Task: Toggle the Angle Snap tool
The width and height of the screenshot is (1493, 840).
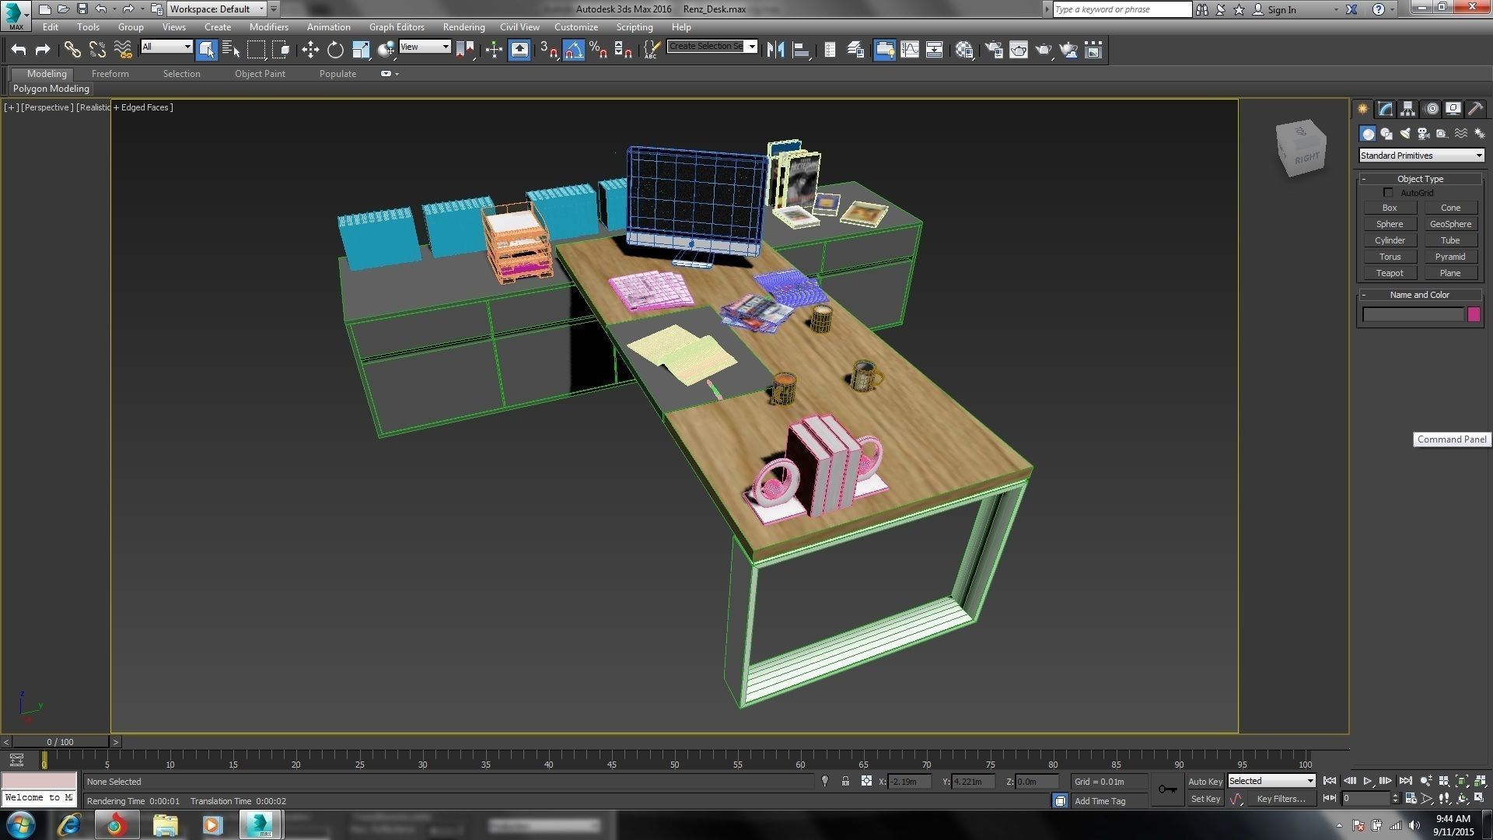Action: coord(574,50)
